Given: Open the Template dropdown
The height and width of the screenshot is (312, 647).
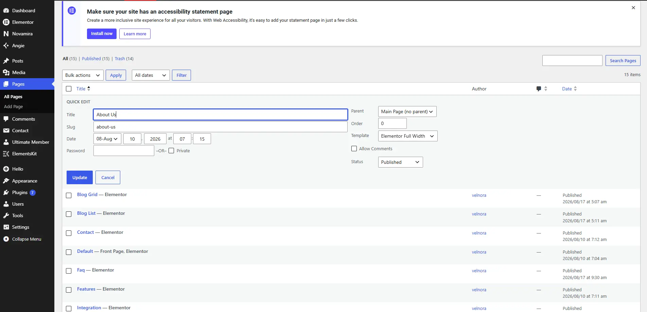Looking at the screenshot, I should [x=408, y=136].
